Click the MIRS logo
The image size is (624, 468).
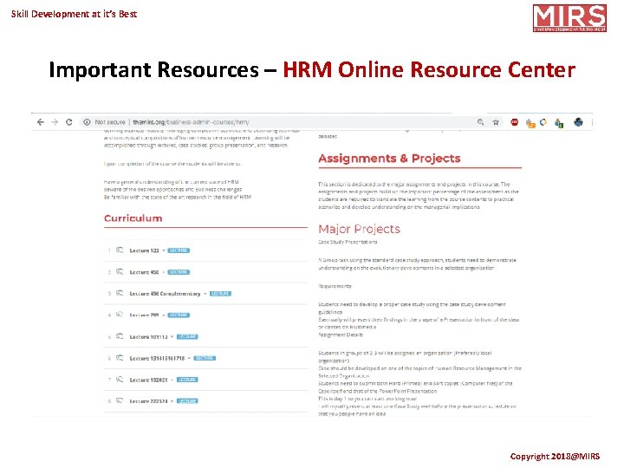pos(569,18)
